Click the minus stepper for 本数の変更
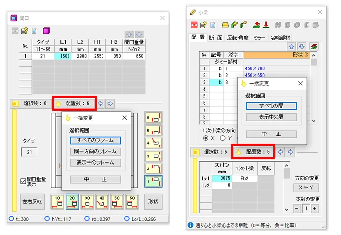 click(297, 209)
